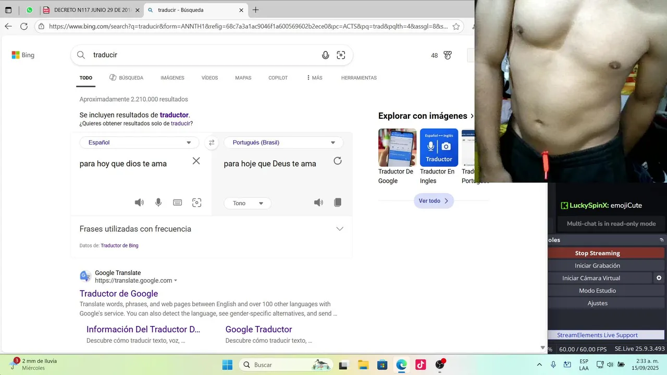Click the Traductor de Bing data source link
This screenshot has height=375, width=667.
pyautogui.click(x=119, y=245)
